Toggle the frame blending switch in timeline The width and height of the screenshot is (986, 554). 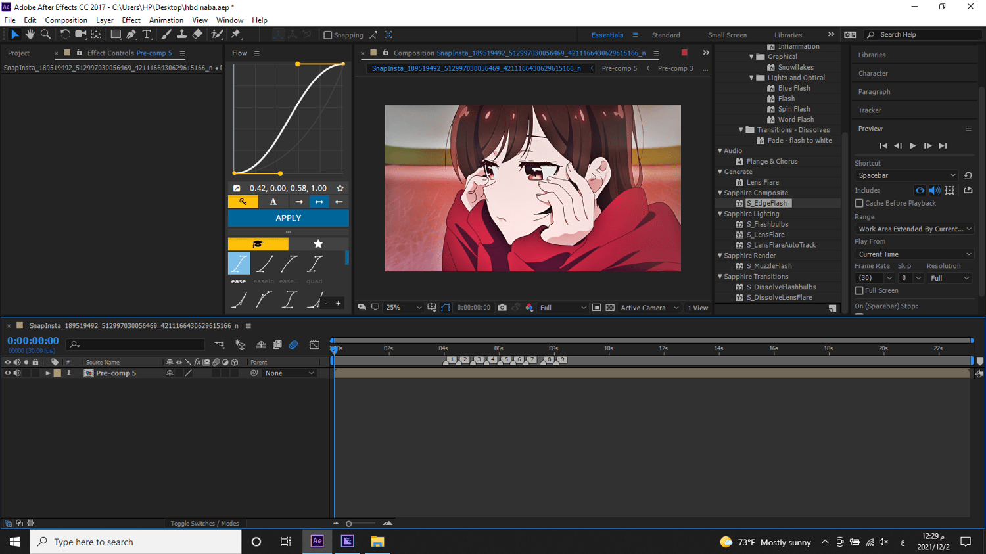[277, 344]
